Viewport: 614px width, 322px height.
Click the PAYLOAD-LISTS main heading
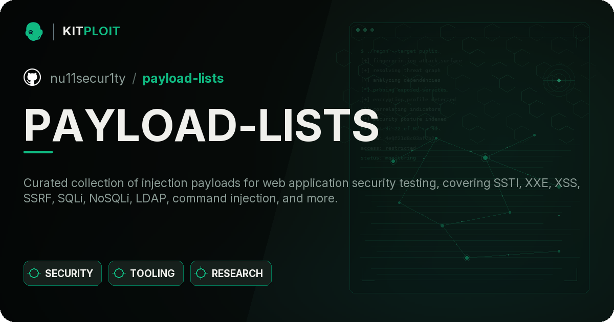(x=201, y=125)
